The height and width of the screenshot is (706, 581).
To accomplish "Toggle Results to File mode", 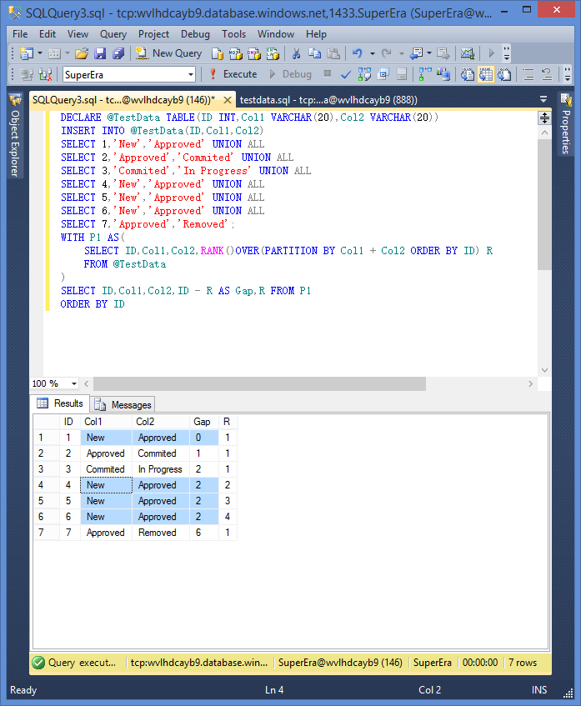I will [504, 74].
